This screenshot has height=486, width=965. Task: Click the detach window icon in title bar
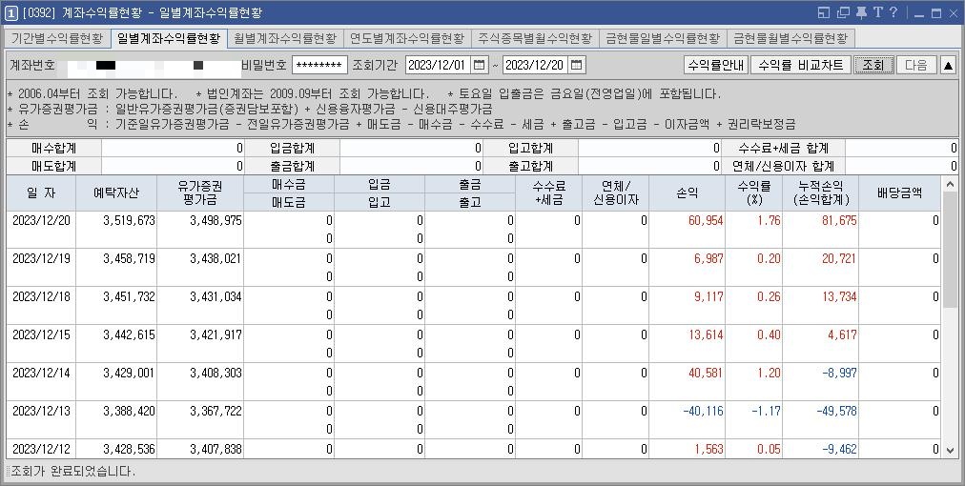(x=843, y=12)
